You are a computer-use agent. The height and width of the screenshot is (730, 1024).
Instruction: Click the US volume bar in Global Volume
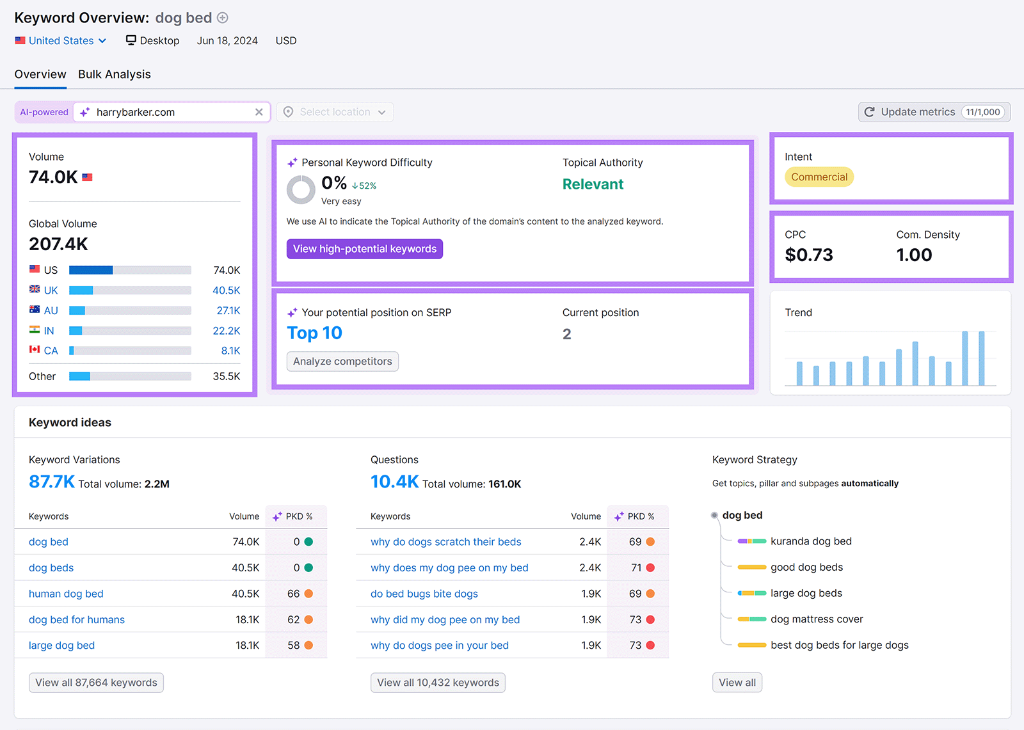[x=130, y=270]
